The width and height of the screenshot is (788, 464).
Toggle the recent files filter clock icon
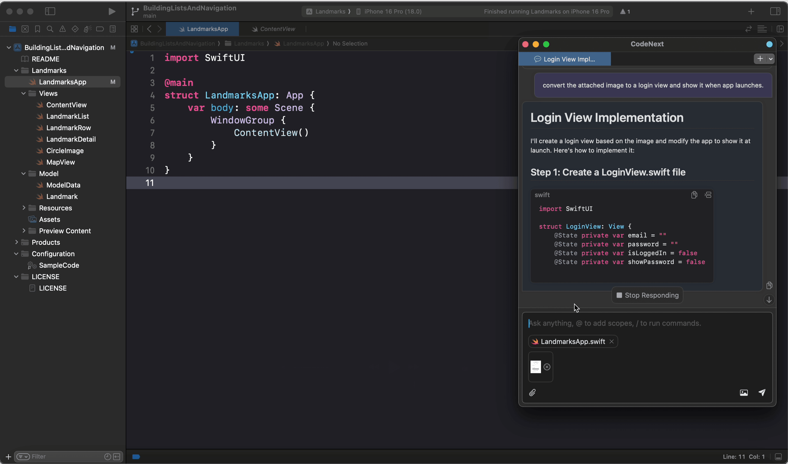tap(107, 457)
